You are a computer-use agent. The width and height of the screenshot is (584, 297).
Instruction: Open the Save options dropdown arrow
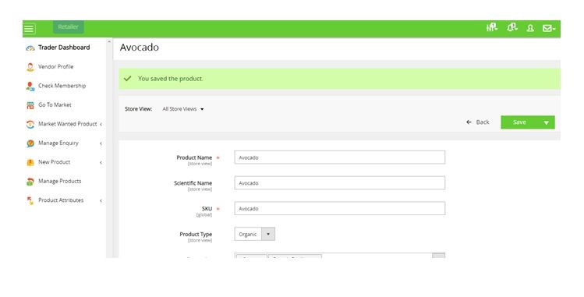click(x=547, y=122)
